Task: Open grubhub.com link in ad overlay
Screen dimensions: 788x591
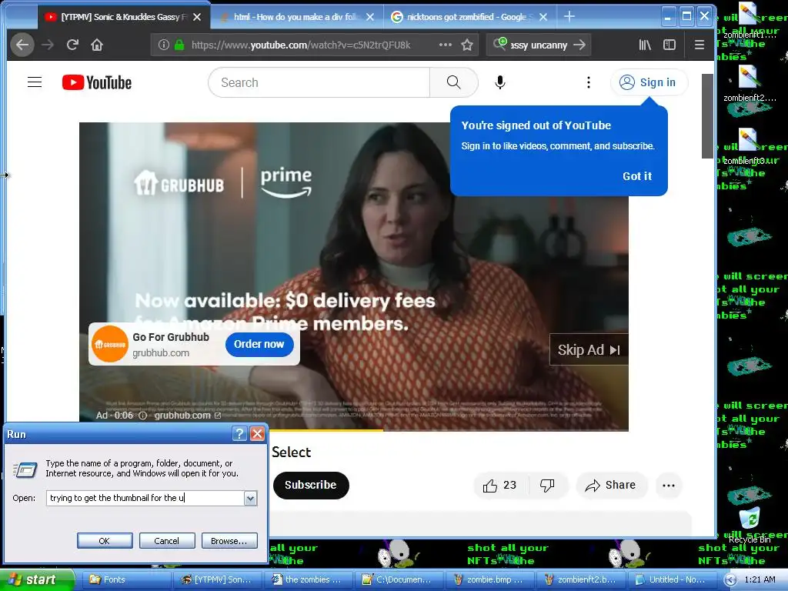Action: pyautogui.click(x=187, y=416)
